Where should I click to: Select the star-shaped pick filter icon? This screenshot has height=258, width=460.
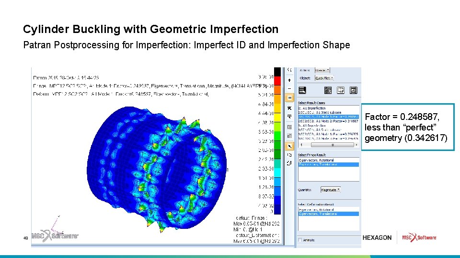289,108
